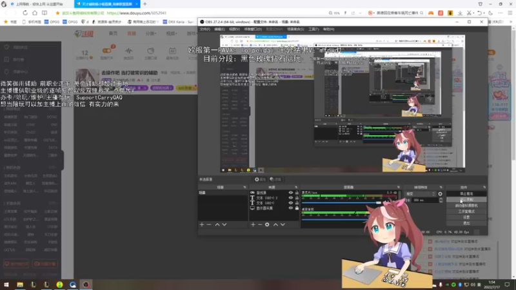516x290 pixels.
Task: Toggle lock on first source row
Action: (x=297, y=193)
